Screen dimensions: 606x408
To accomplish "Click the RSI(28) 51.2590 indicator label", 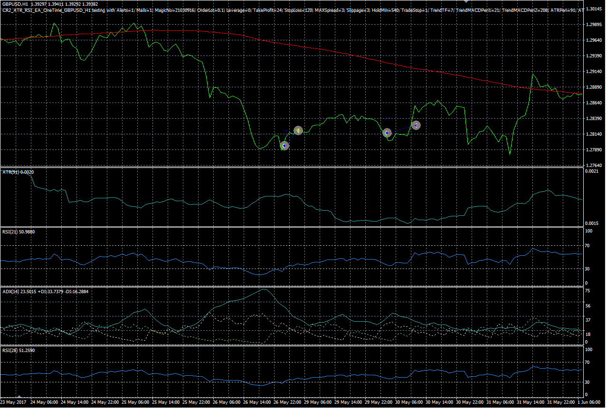I will click(x=18, y=351).
